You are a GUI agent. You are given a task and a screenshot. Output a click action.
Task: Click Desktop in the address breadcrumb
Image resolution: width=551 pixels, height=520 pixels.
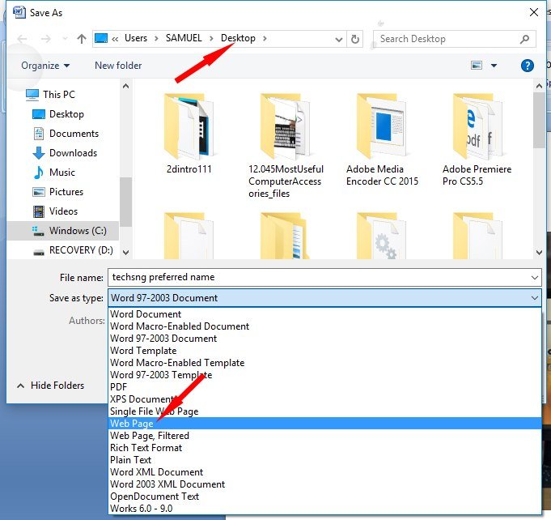(x=238, y=38)
